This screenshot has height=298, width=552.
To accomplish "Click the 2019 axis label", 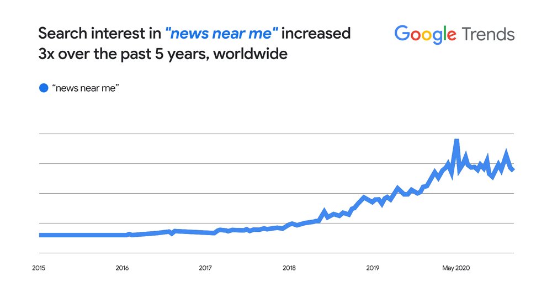I will 373,268.
